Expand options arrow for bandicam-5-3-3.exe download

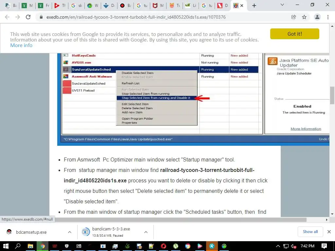pos(146,232)
